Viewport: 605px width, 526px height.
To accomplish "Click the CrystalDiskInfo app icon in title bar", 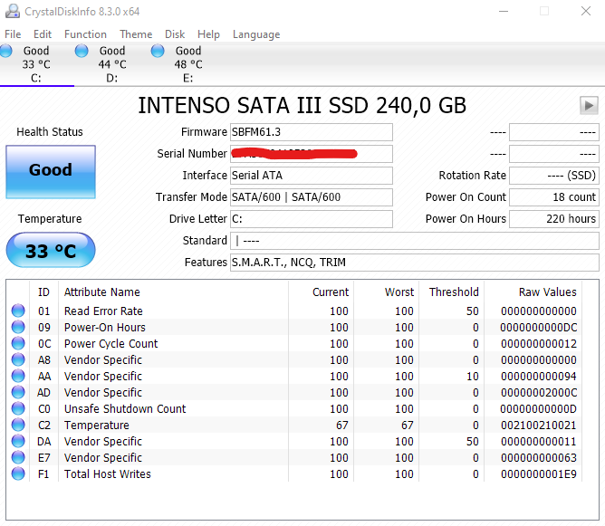I will point(12,11).
